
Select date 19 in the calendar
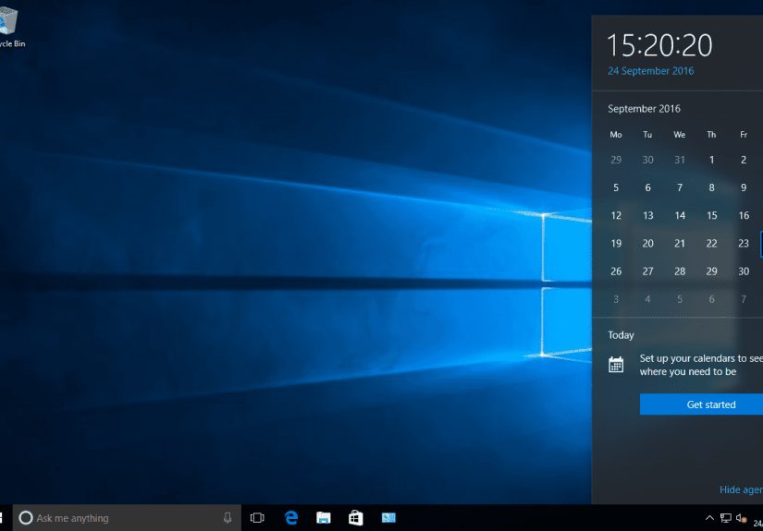[616, 244]
